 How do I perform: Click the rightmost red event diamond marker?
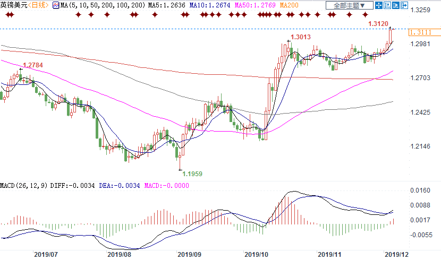click(x=365, y=15)
